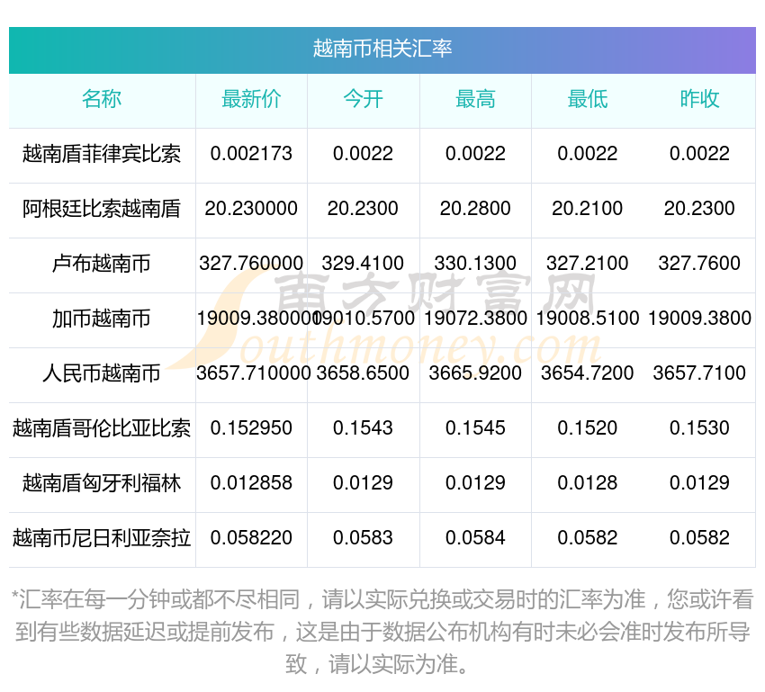Click latest price 3657.710000
765x692 pixels.
click(x=253, y=373)
